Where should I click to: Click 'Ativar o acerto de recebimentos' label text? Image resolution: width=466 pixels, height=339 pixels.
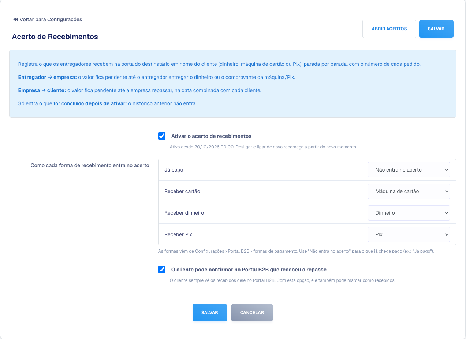[211, 136]
